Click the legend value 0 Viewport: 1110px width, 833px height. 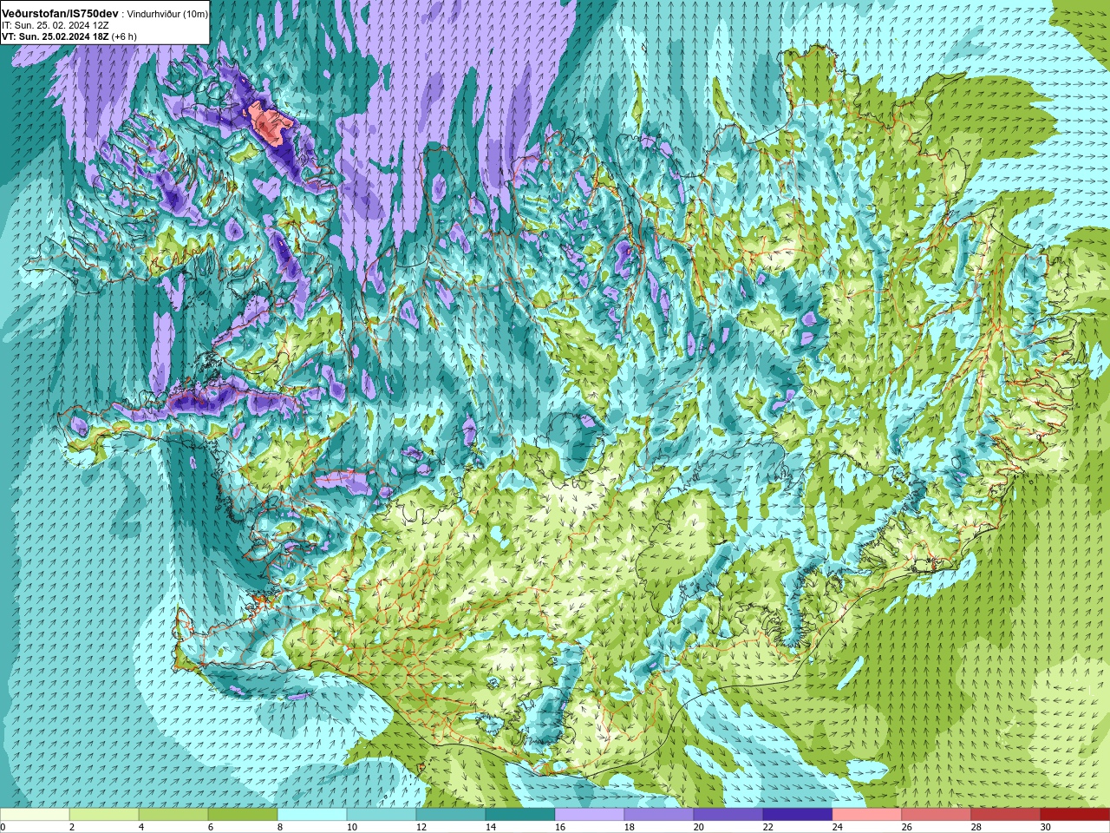(3, 827)
